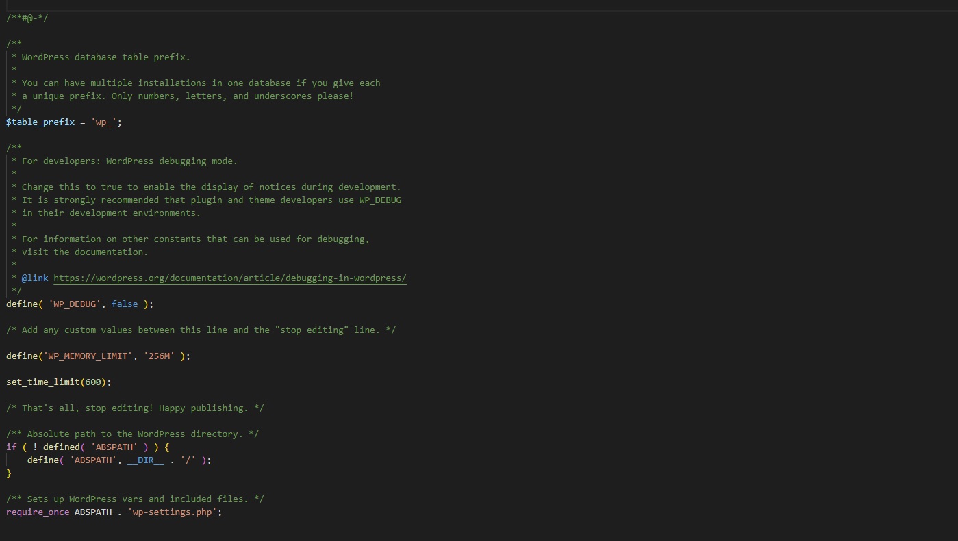Click the false value in WP_DEBUG define
The width and height of the screenshot is (958, 541).
pyautogui.click(x=125, y=304)
